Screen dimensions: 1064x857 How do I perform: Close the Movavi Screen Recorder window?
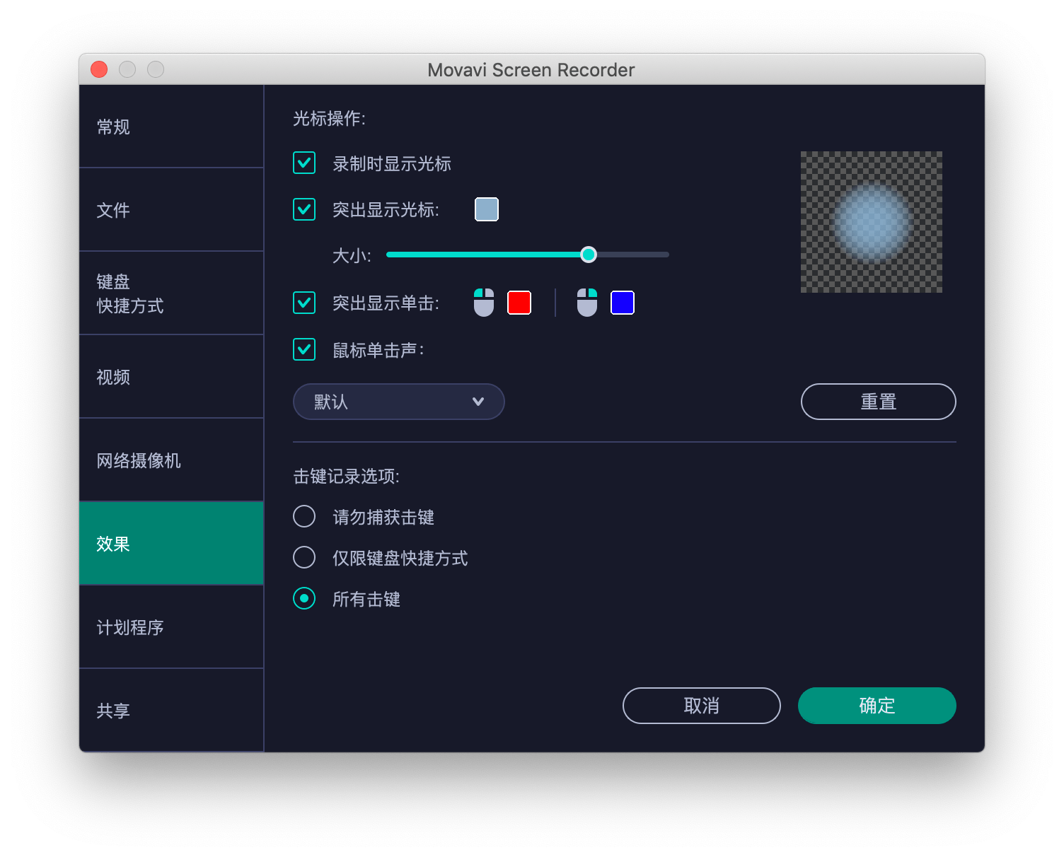tap(99, 69)
